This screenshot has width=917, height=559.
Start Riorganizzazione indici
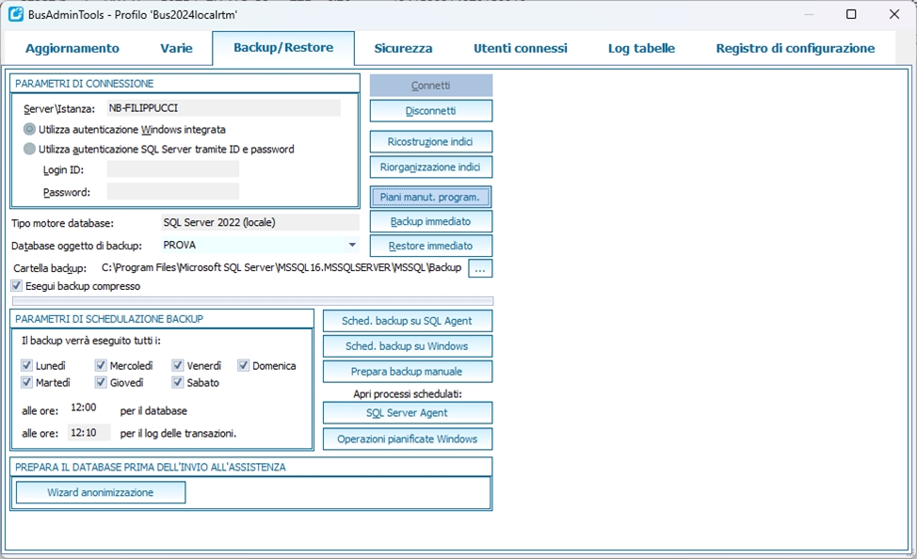(431, 167)
